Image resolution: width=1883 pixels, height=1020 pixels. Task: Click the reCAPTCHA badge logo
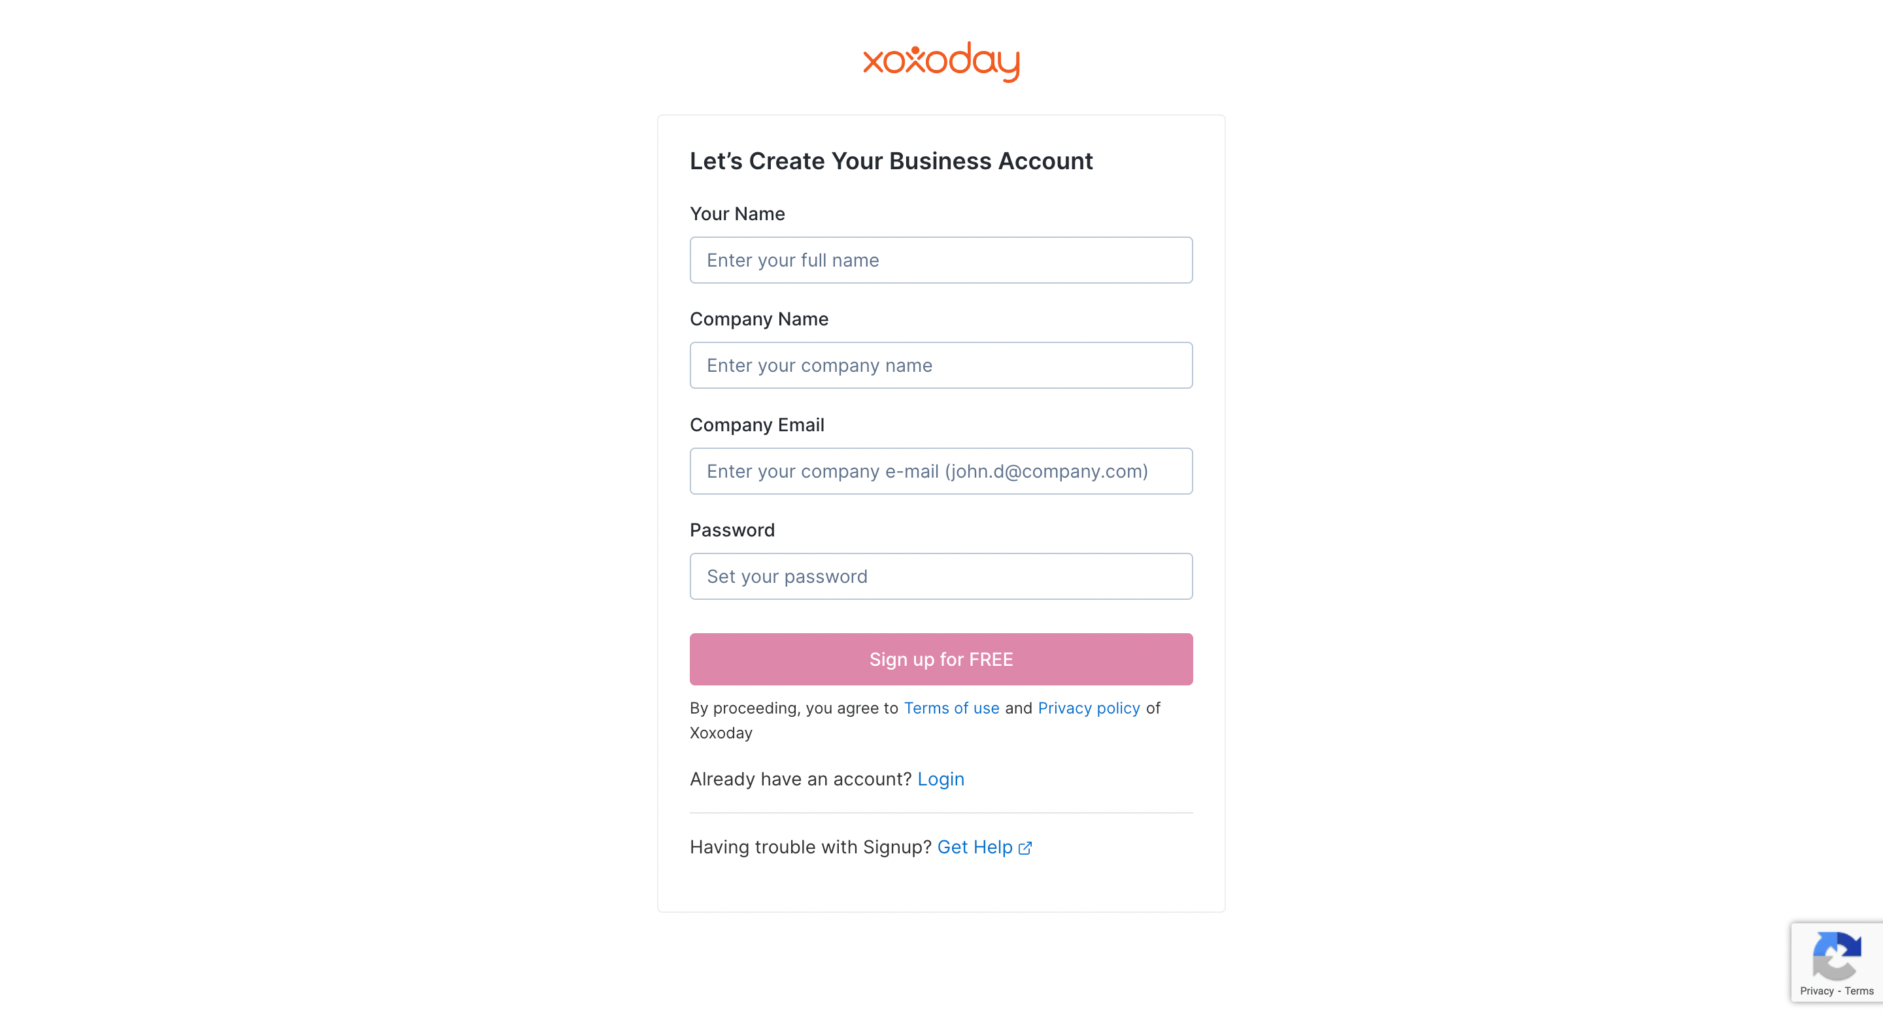point(1835,956)
